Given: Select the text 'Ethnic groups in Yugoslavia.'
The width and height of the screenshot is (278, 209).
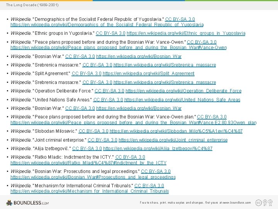Looking at the screenshot, I should point(64,33).
